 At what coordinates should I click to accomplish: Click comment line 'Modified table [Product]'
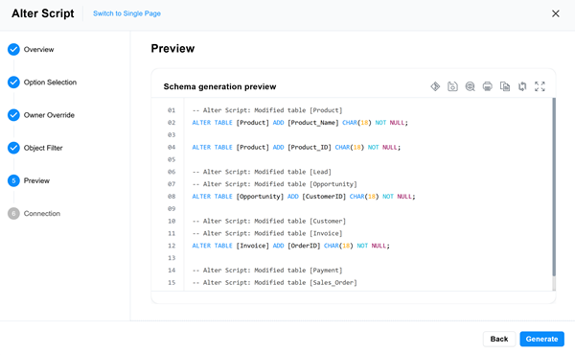267,110
